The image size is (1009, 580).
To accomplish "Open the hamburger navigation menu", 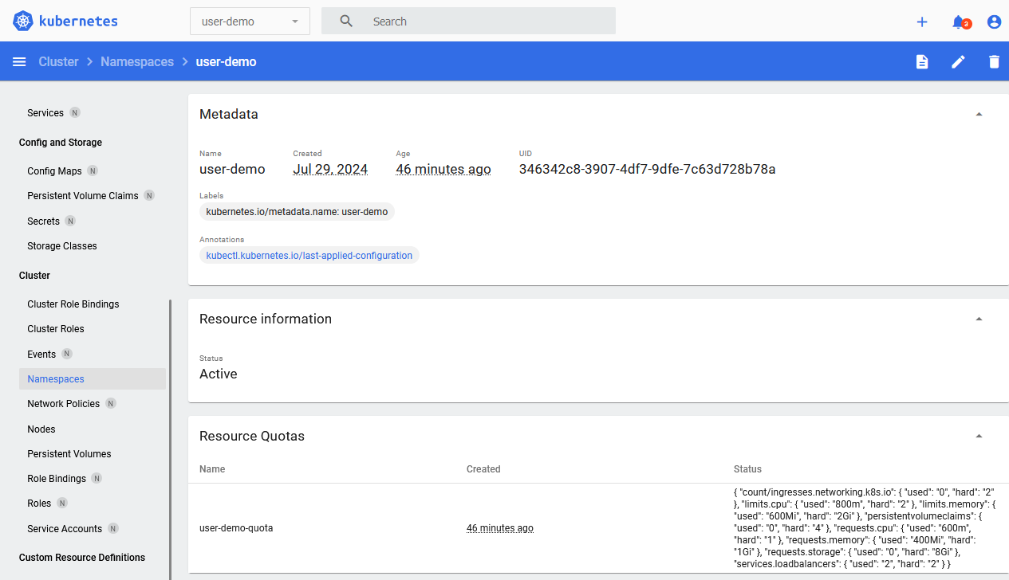I will click(x=19, y=62).
